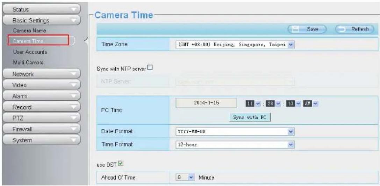Click the Refresh button
This screenshot has width=380, height=186.
354,29
